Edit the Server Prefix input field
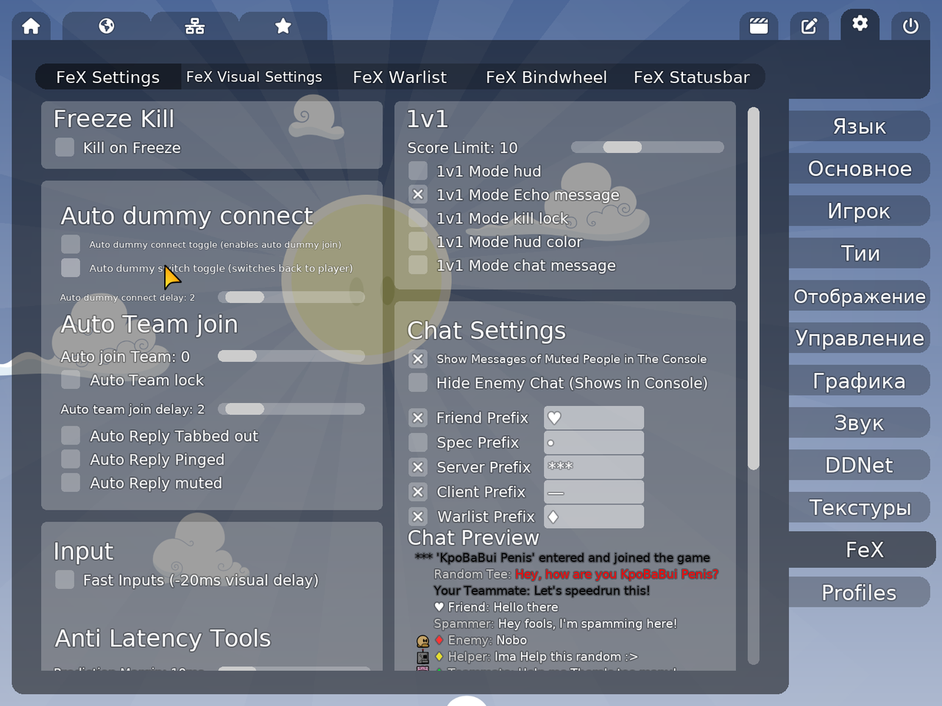The image size is (942, 706). coord(594,467)
